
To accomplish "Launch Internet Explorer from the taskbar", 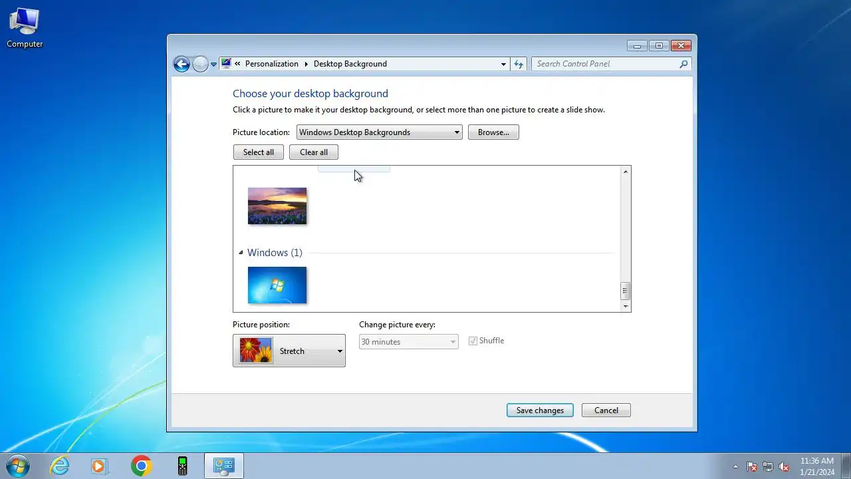I will (60, 466).
